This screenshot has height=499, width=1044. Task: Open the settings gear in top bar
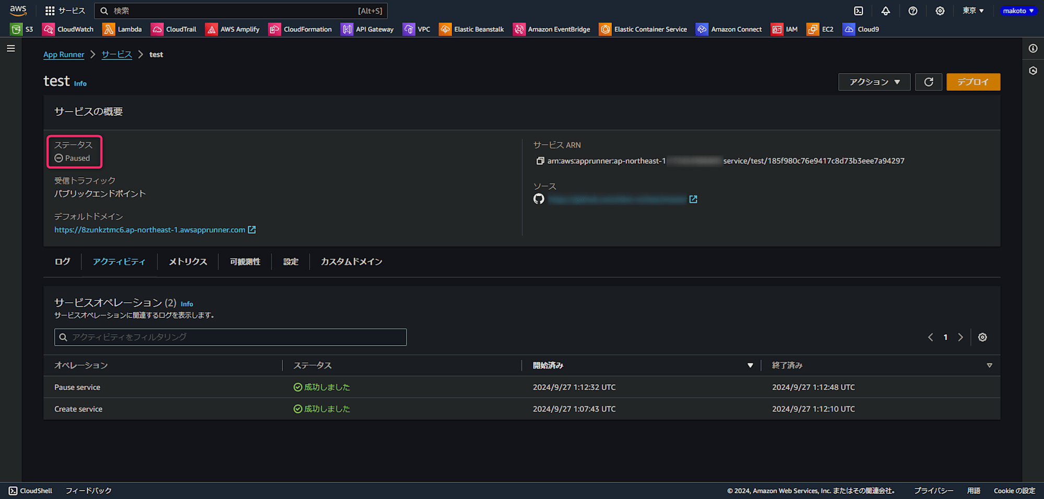[x=940, y=10]
